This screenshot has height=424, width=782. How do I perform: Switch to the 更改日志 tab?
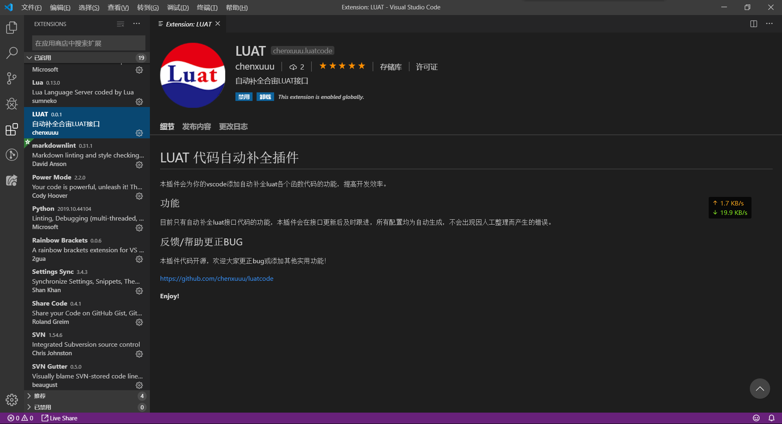(233, 127)
